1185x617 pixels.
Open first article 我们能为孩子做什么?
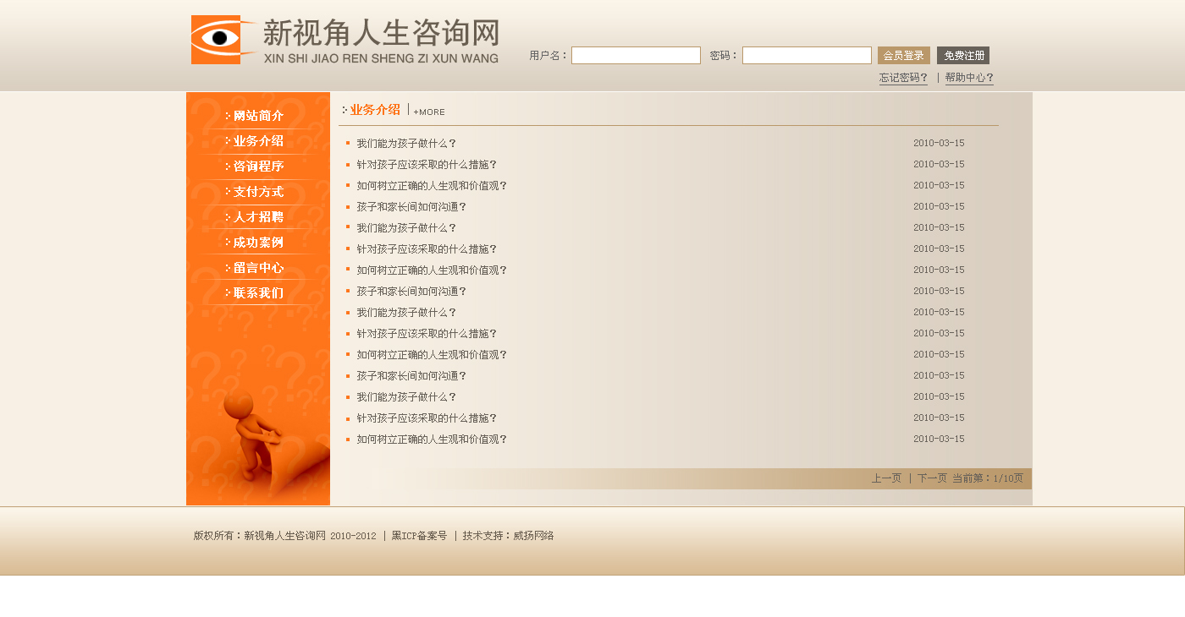[x=406, y=144]
